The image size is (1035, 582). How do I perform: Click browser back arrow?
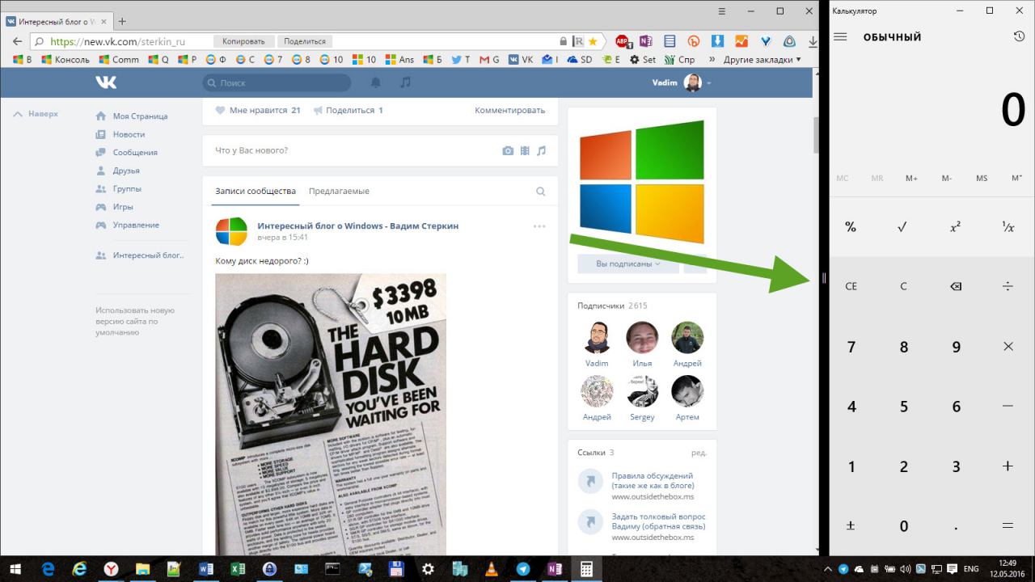[16, 41]
